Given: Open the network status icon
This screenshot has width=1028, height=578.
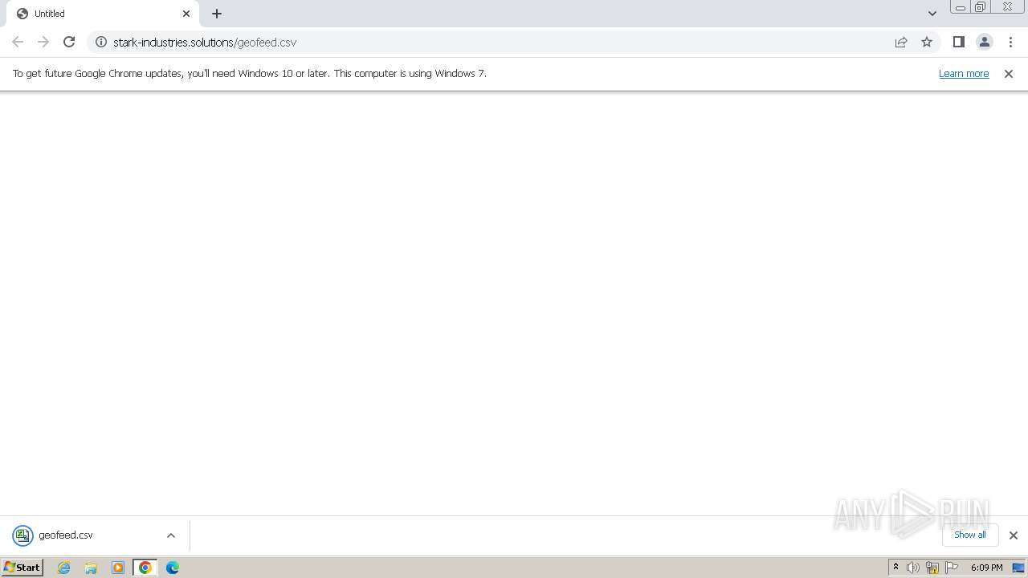Looking at the screenshot, I should pos(932,568).
